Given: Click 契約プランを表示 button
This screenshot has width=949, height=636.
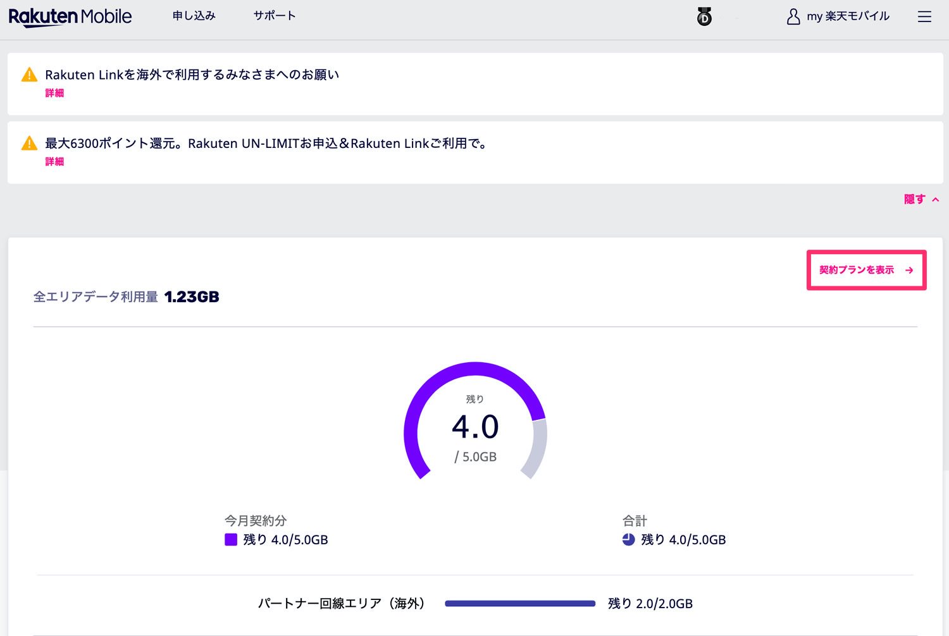Looking at the screenshot, I should (x=866, y=270).
